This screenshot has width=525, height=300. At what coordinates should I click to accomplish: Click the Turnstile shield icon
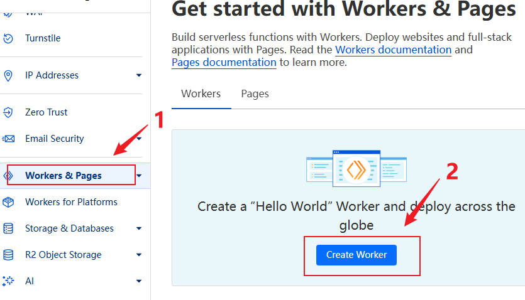(x=8, y=38)
